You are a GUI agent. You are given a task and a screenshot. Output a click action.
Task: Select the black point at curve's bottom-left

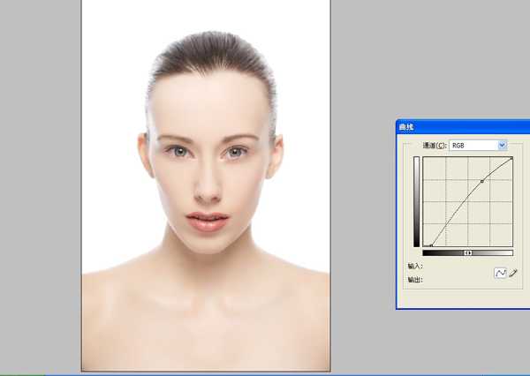pyautogui.click(x=431, y=245)
